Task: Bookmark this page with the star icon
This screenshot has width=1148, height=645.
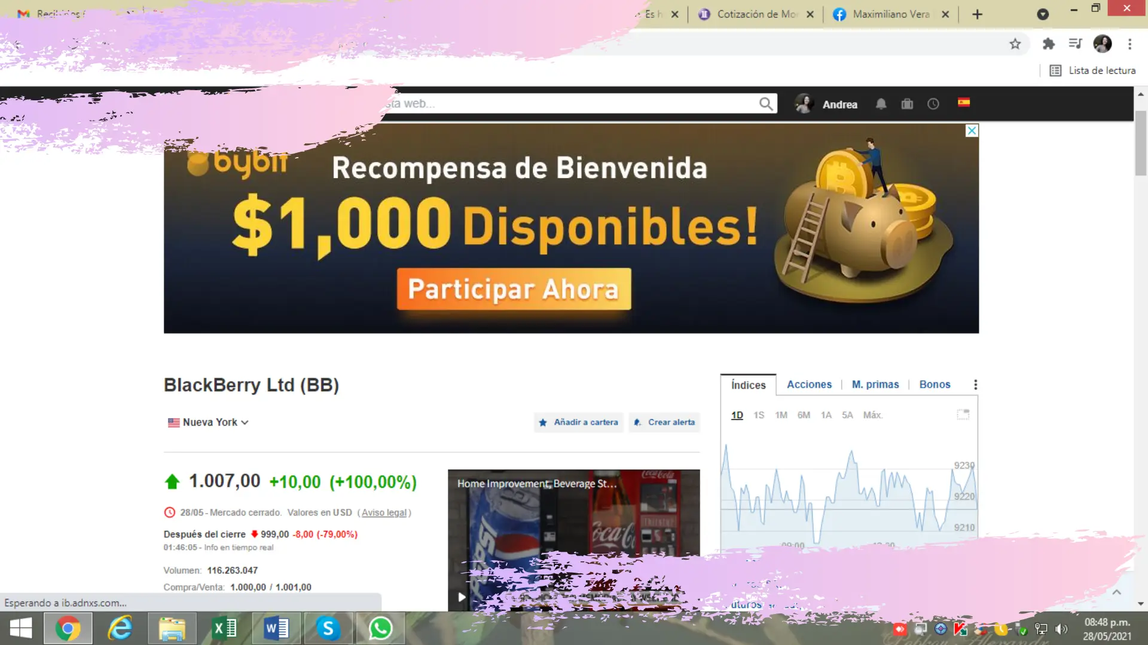Action: tap(1015, 44)
